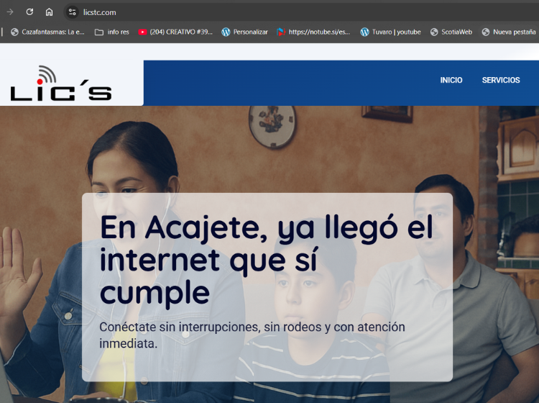
Task: Open the ScotiaWeb bookmark
Action: [451, 32]
